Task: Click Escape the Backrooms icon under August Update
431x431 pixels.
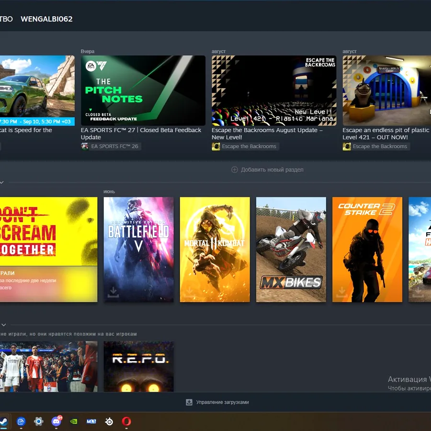Action: tap(216, 146)
